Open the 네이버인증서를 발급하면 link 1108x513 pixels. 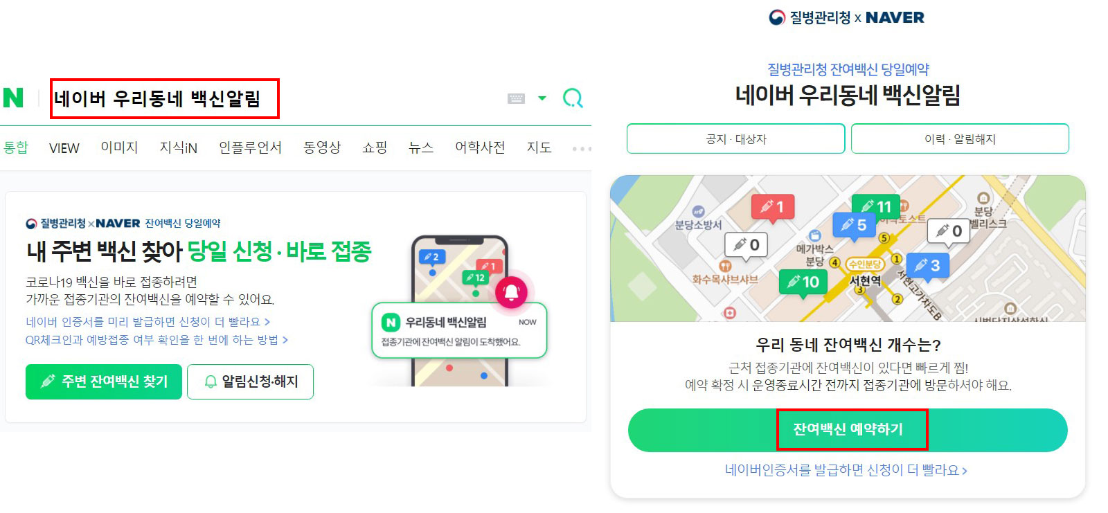[x=846, y=470]
